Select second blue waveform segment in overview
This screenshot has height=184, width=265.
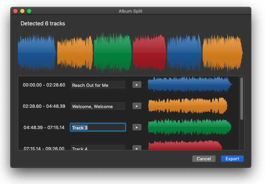(184, 53)
